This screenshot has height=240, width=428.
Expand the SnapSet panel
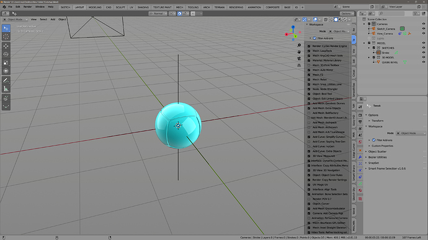point(373,163)
